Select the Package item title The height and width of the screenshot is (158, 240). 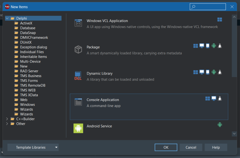pyautogui.click(x=93, y=47)
